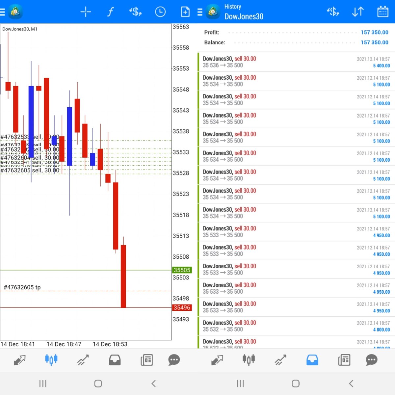Tap Android home button under the chart screen

point(98,383)
